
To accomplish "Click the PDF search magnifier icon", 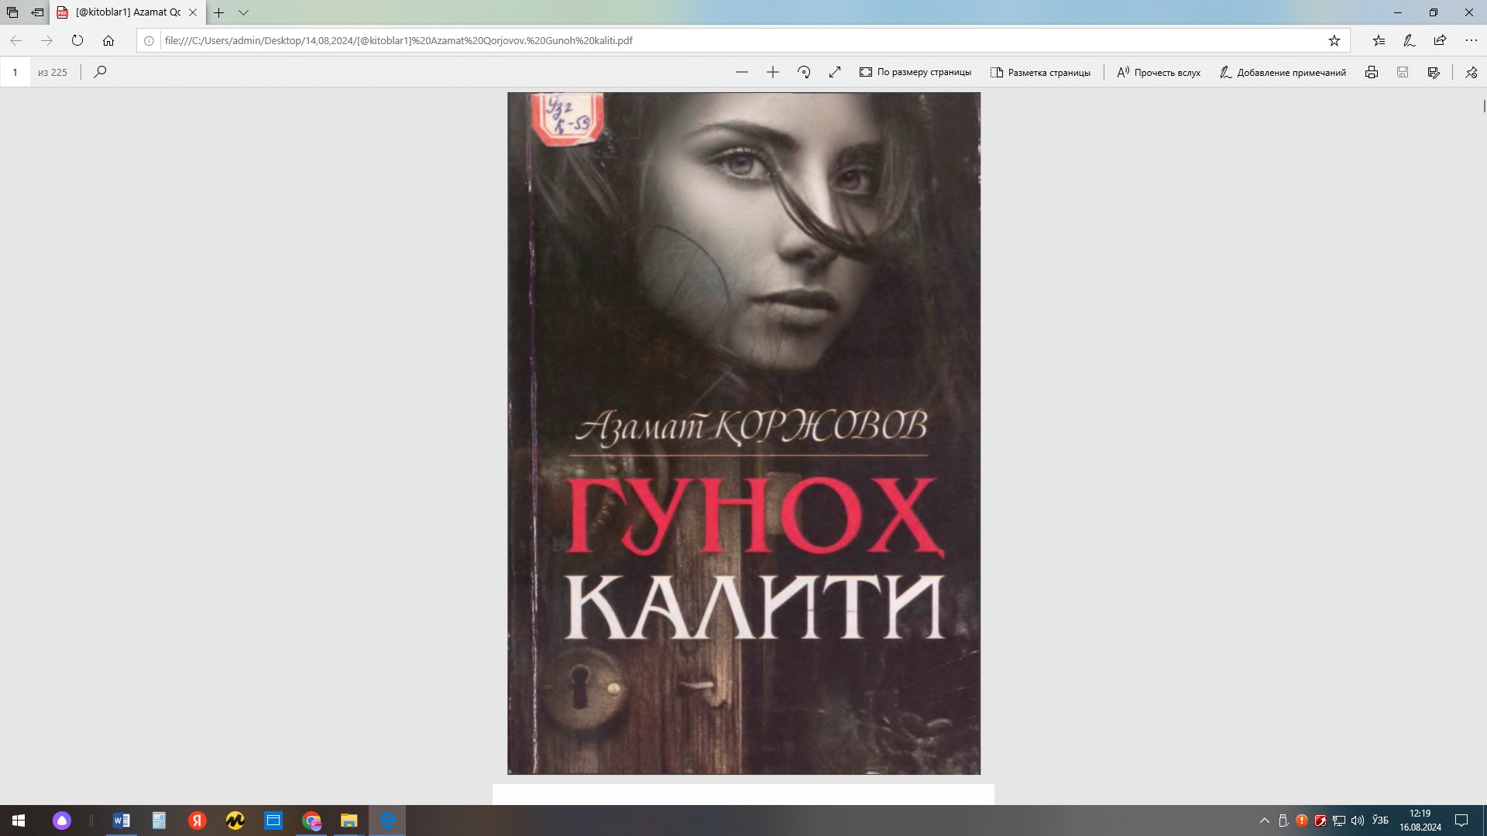I will click(x=100, y=72).
